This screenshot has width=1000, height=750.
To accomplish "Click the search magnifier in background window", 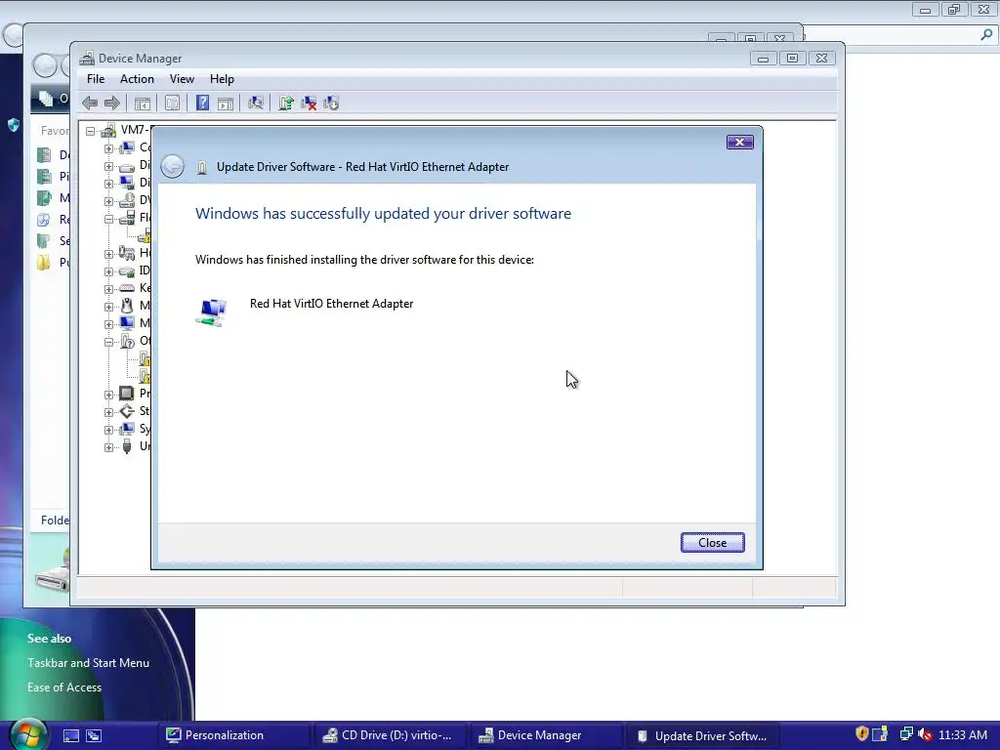I will tap(986, 35).
